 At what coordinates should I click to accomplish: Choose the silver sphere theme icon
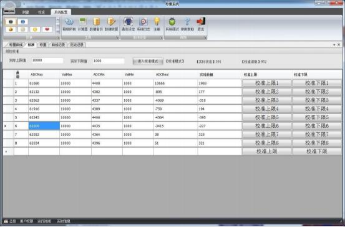coord(22,29)
